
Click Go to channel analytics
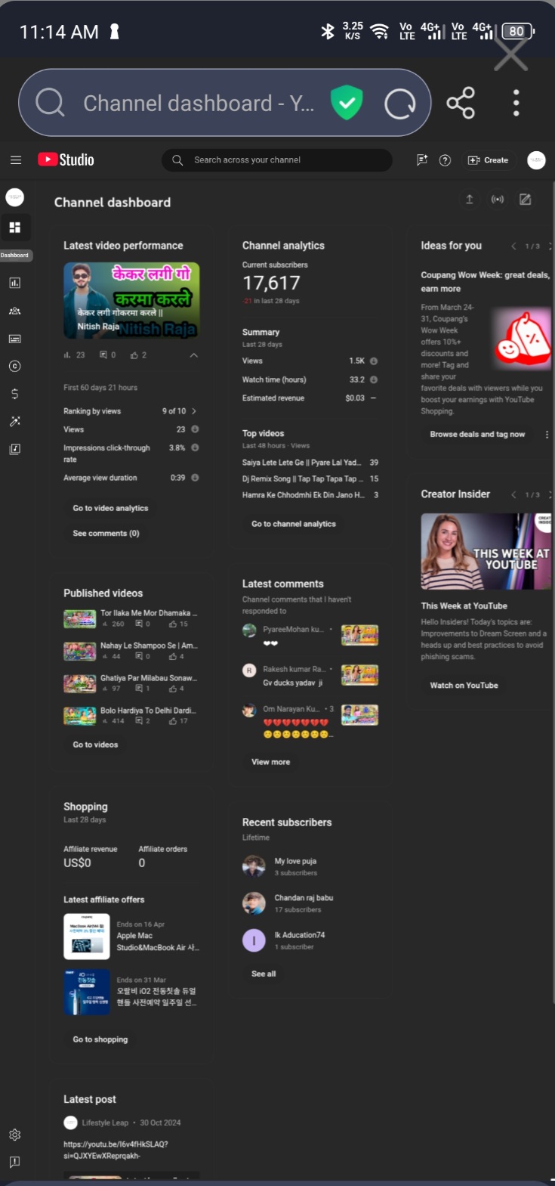[294, 524]
